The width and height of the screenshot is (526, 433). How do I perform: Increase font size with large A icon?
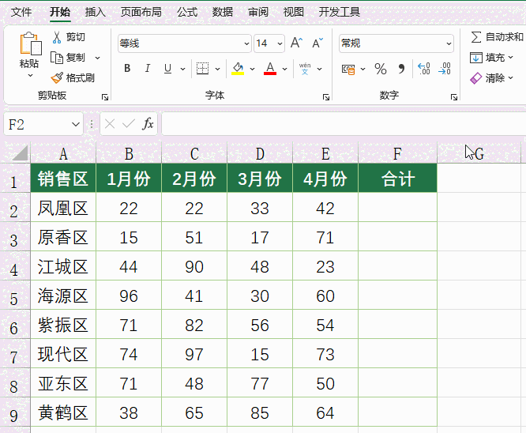tap(296, 43)
